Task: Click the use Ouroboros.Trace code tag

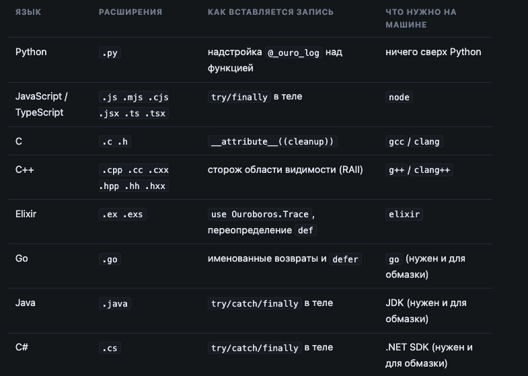Action: pyautogui.click(x=260, y=214)
